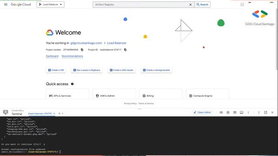Screen dimensions: 278x156
Task: Click Create a storage bucket
Action: point(156,70)
